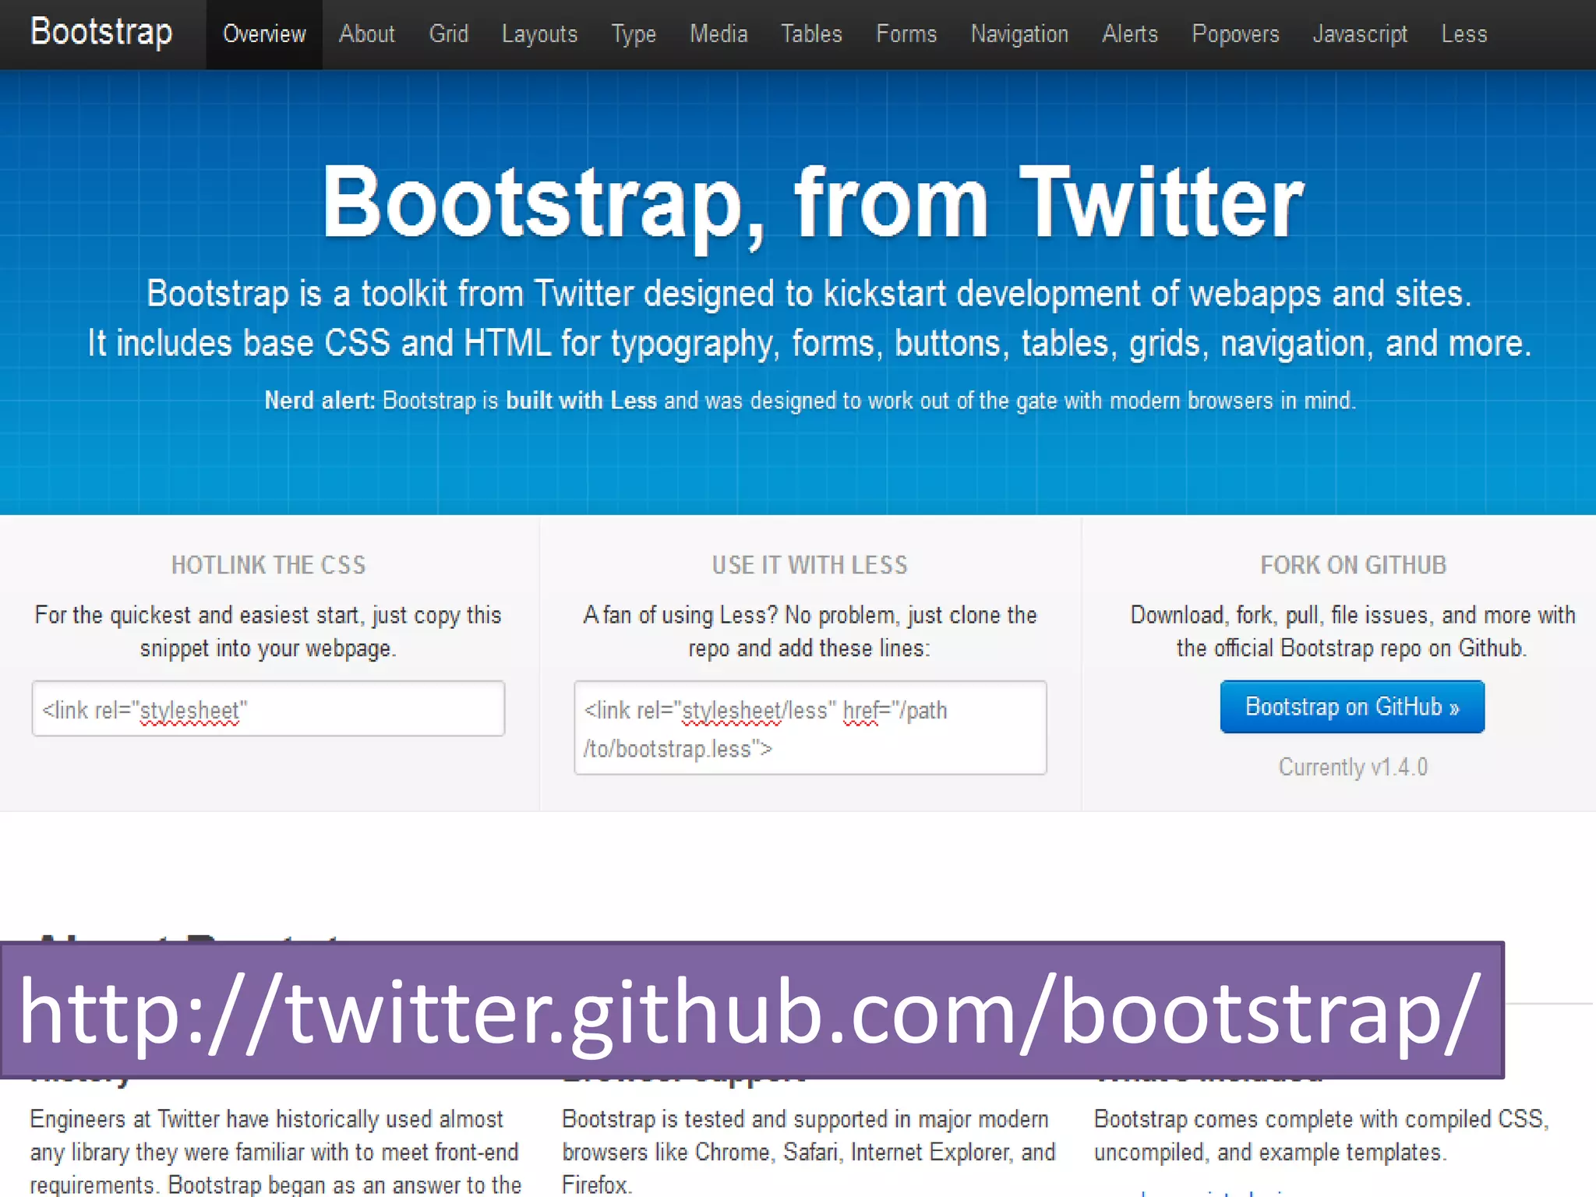The height and width of the screenshot is (1197, 1596).
Task: Click the 'HOTLINK THE CSS' heading
Action: 269,565
